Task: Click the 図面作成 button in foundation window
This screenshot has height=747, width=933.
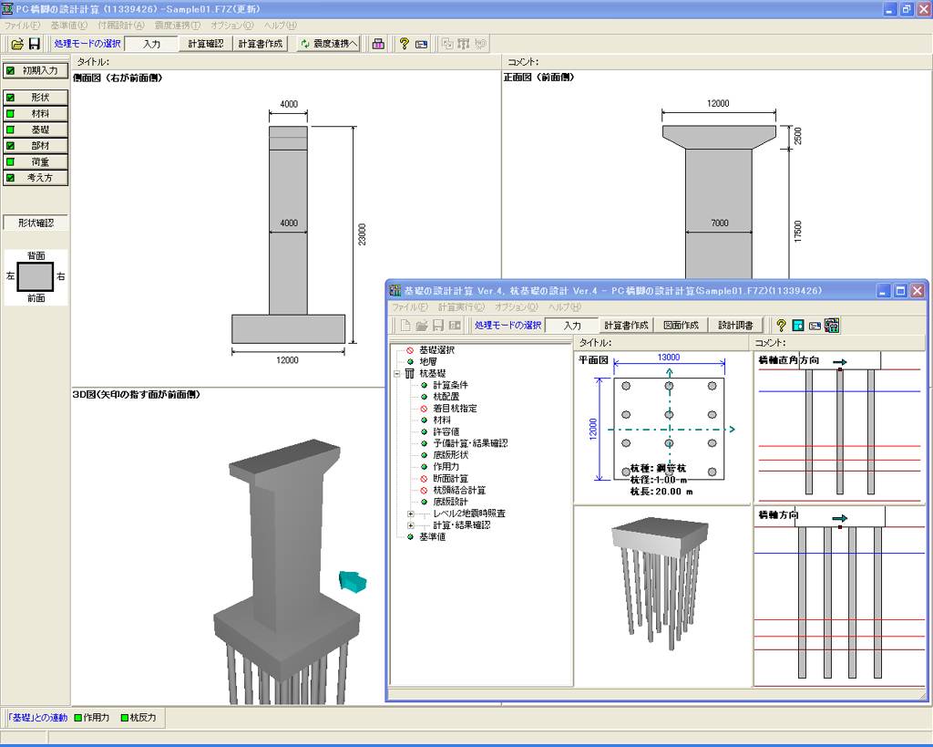Action: 681,326
